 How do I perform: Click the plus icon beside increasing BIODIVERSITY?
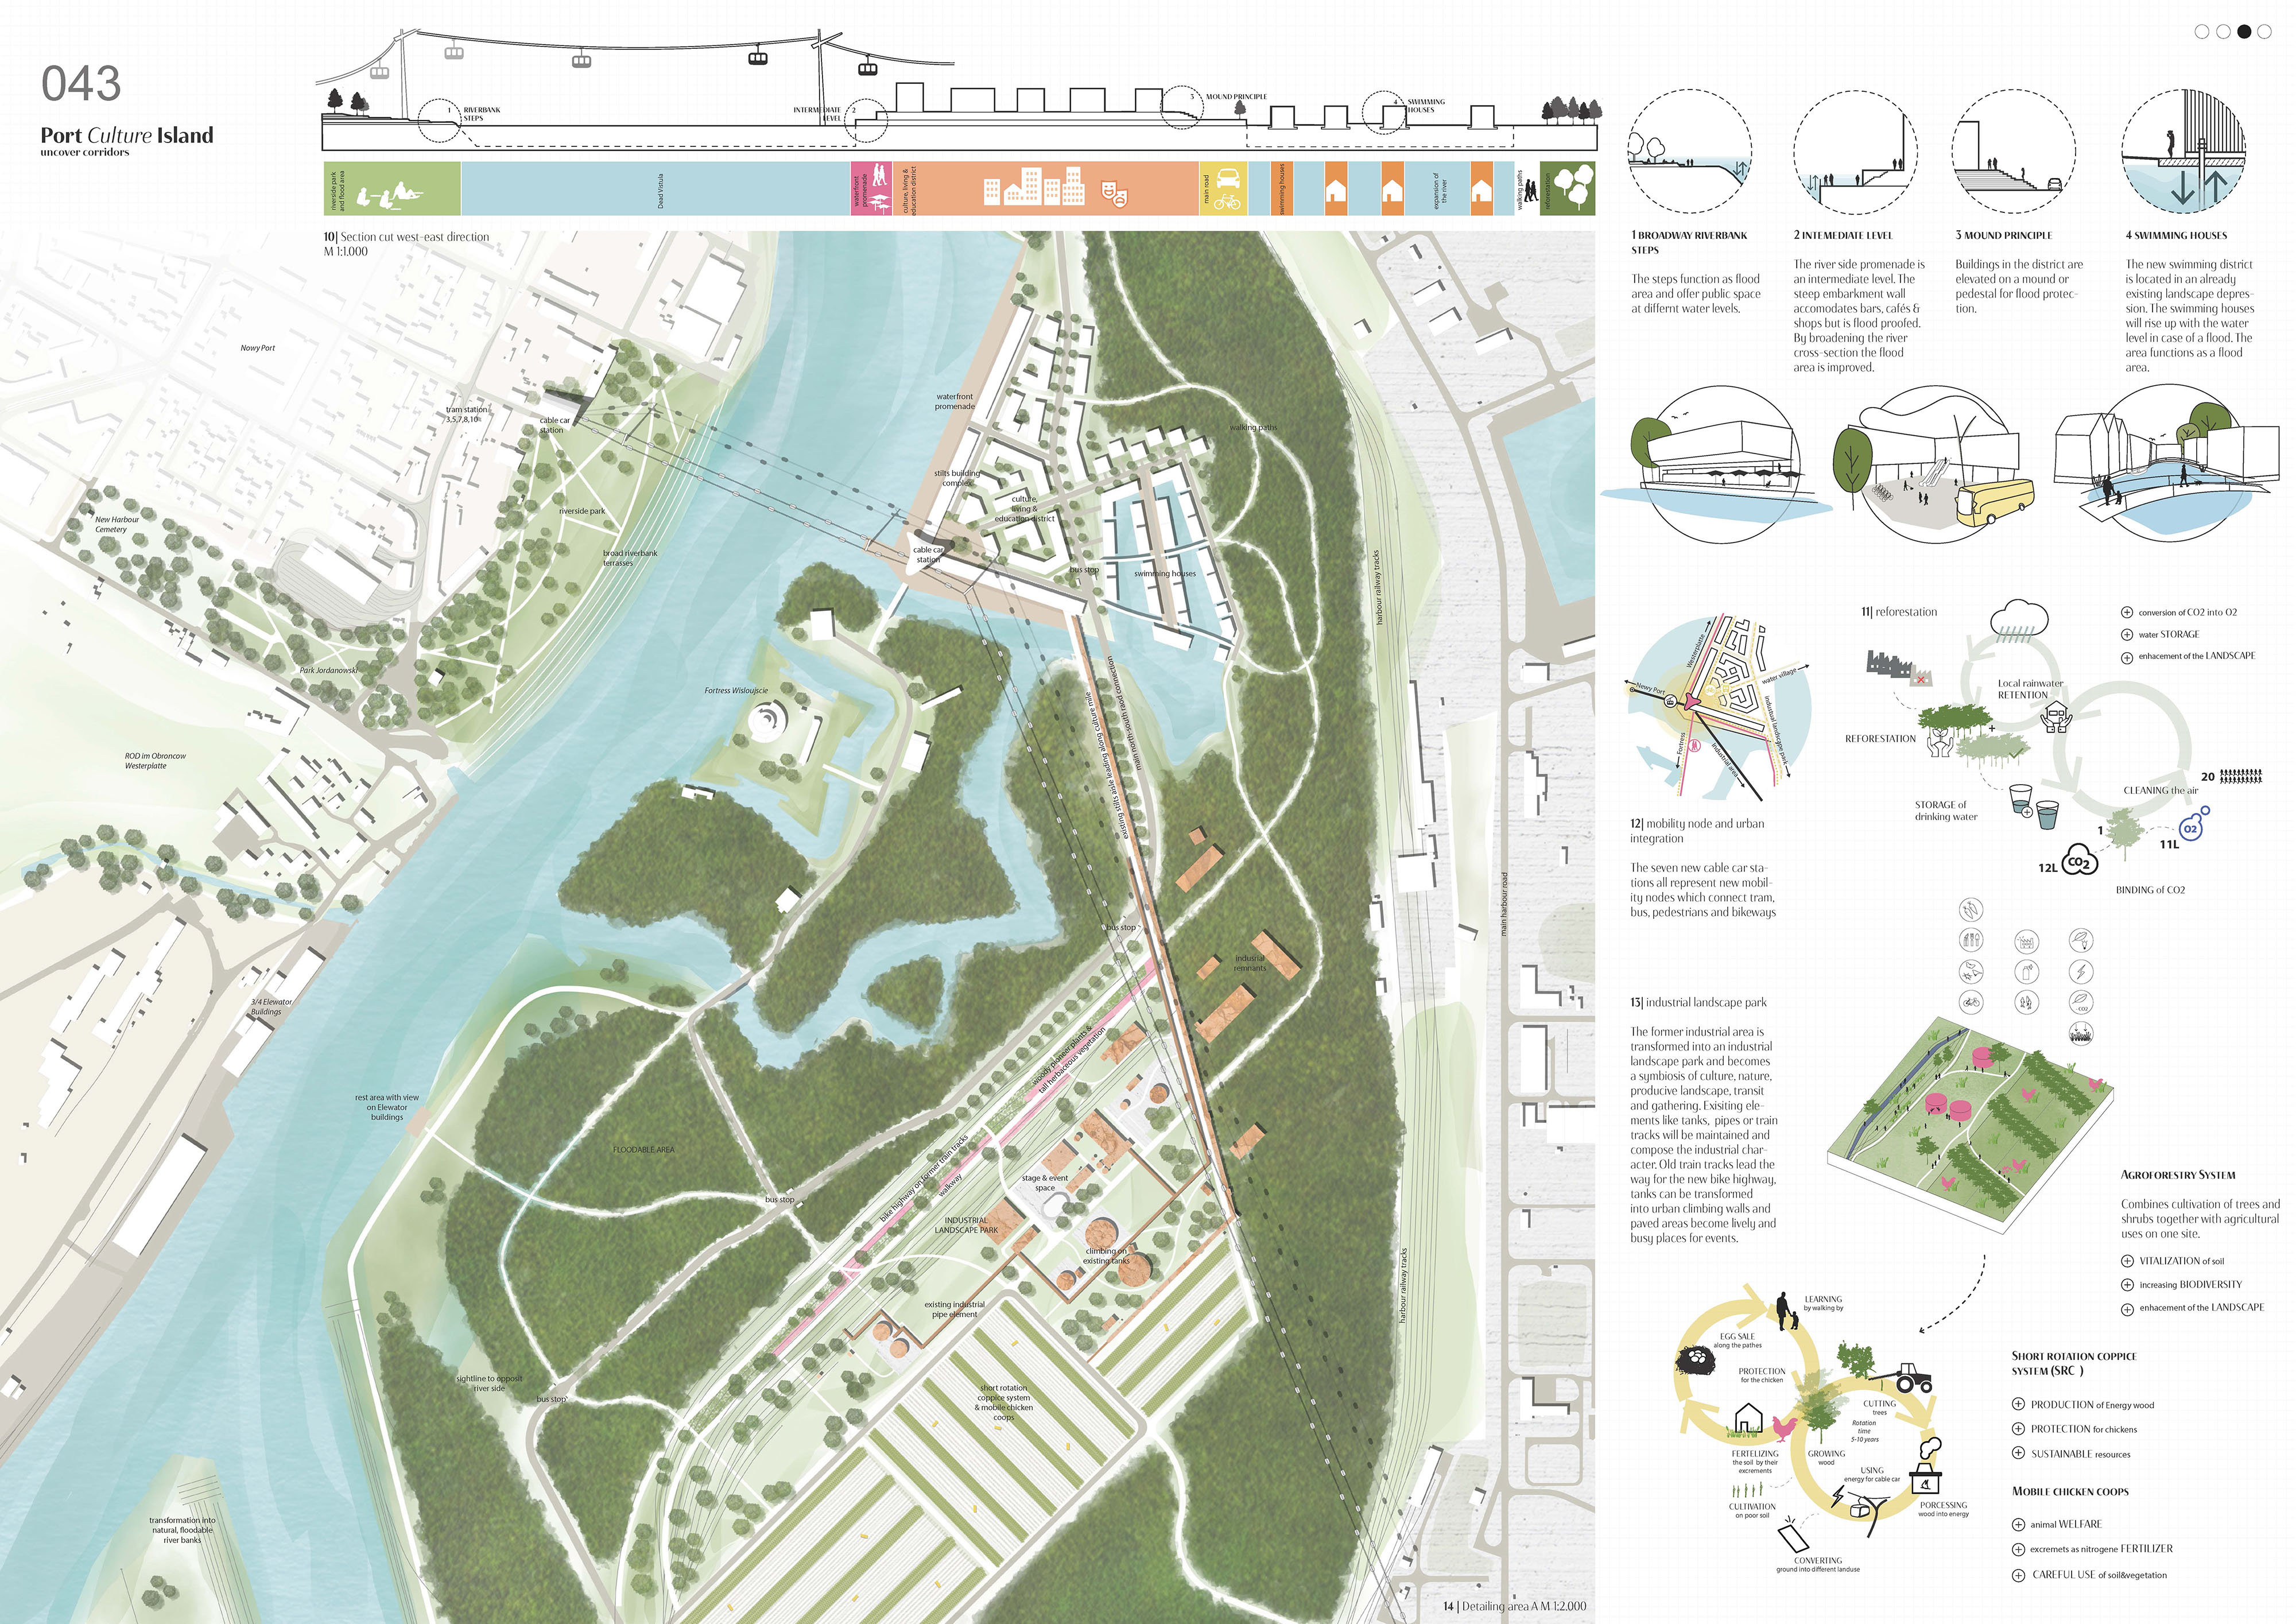(x=2127, y=1285)
